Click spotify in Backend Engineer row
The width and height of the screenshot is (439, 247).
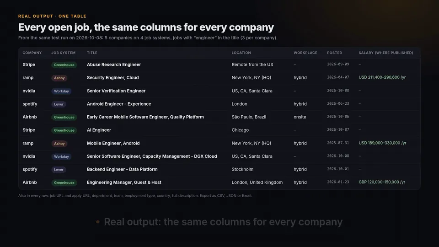click(x=30, y=169)
